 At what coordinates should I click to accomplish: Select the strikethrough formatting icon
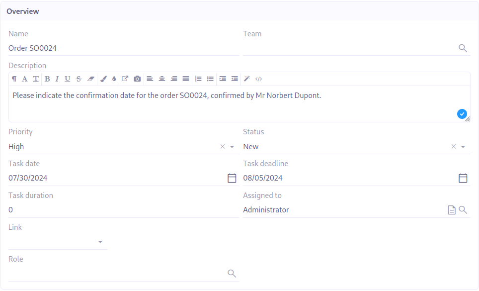[78, 79]
